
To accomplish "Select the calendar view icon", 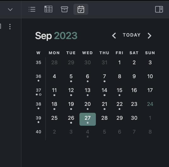I will coord(81,9).
